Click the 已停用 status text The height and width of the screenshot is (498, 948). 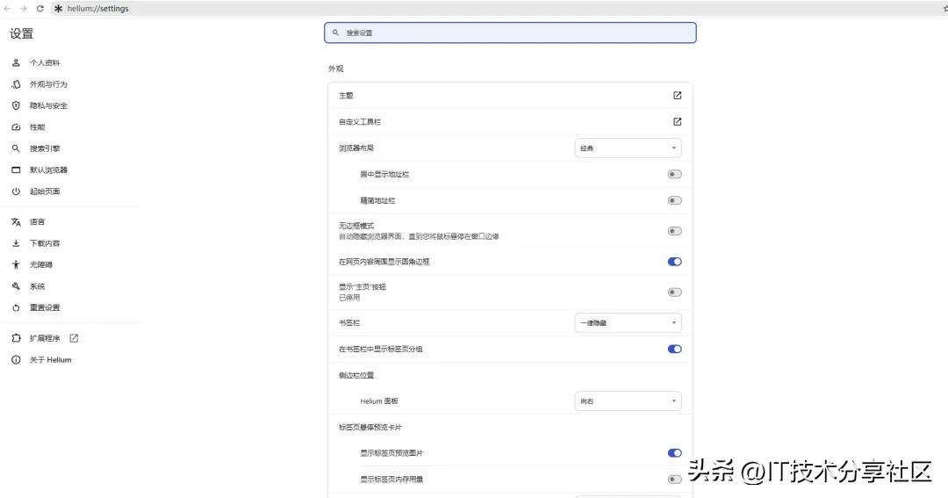click(348, 298)
